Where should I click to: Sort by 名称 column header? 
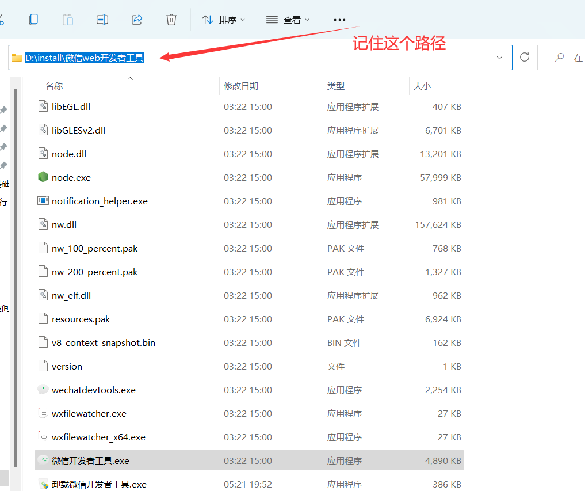(54, 86)
